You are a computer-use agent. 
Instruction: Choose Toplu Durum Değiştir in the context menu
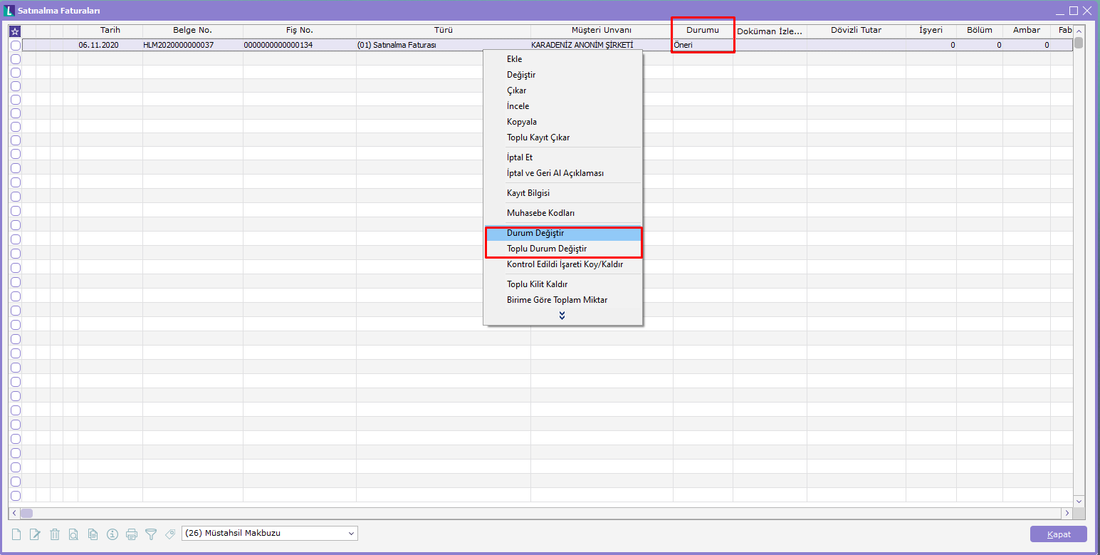click(546, 249)
